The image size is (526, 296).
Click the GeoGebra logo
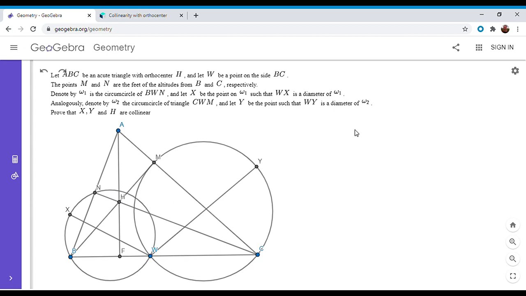coord(58,48)
